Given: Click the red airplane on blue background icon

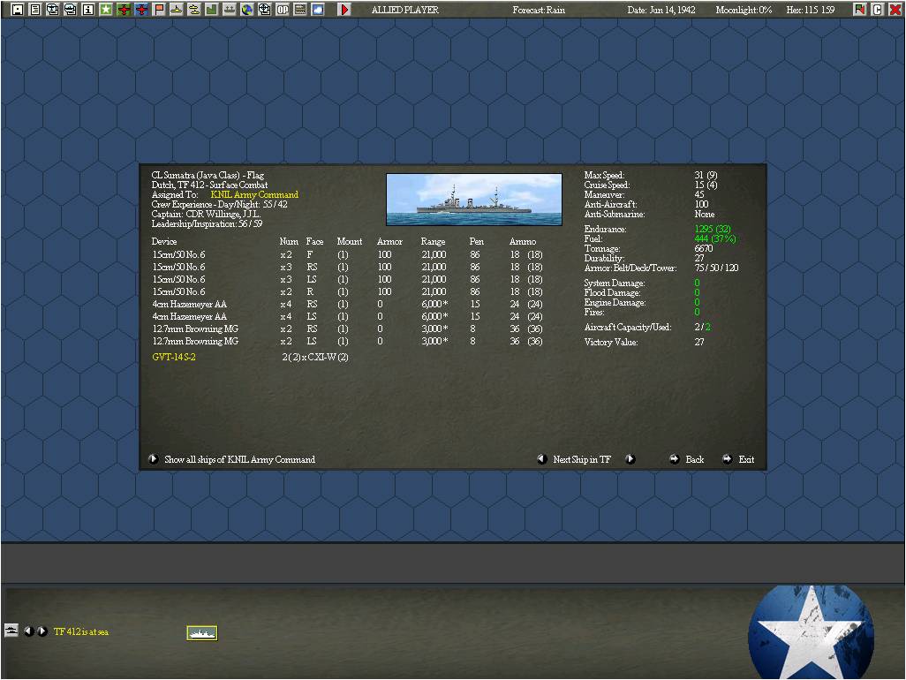Looking at the screenshot, I should click(x=141, y=9).
